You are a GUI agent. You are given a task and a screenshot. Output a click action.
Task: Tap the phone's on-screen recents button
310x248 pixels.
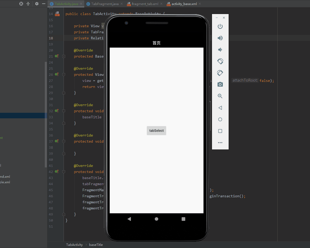(183, 219)
